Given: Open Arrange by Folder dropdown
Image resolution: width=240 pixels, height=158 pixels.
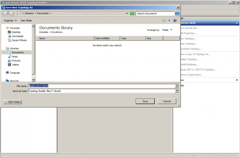Looking at the screenshot, I should (167, 30).
